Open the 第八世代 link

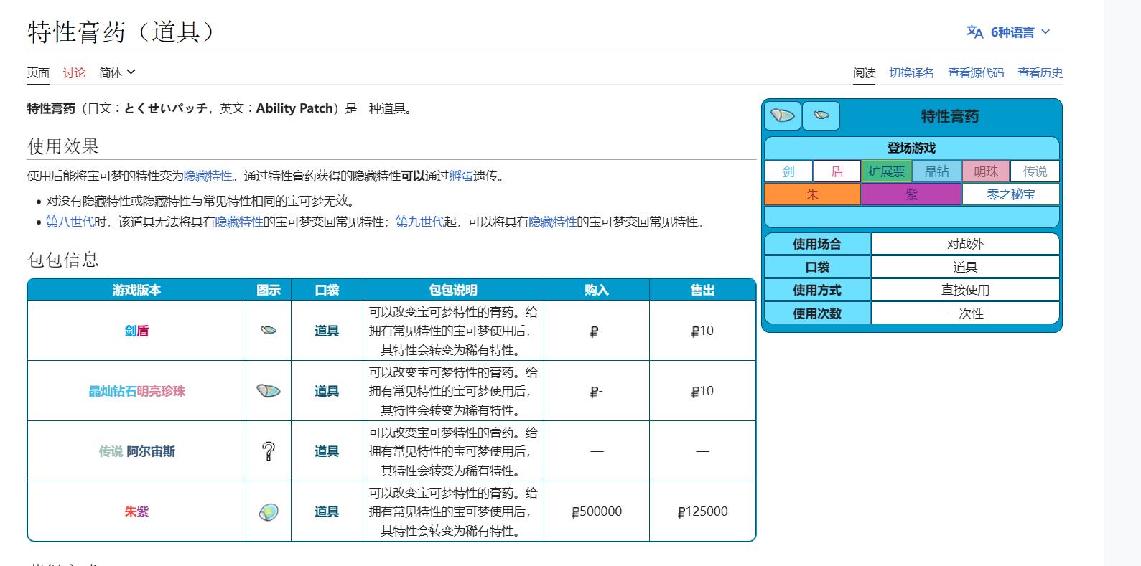click(x=70, y=222)
